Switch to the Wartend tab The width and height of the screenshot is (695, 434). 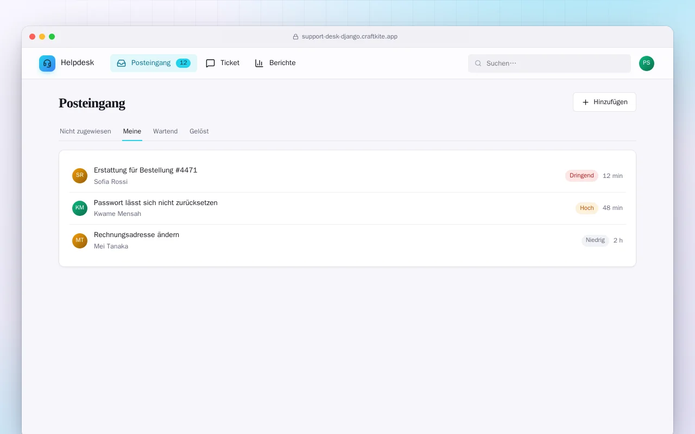tap(165, 131)
